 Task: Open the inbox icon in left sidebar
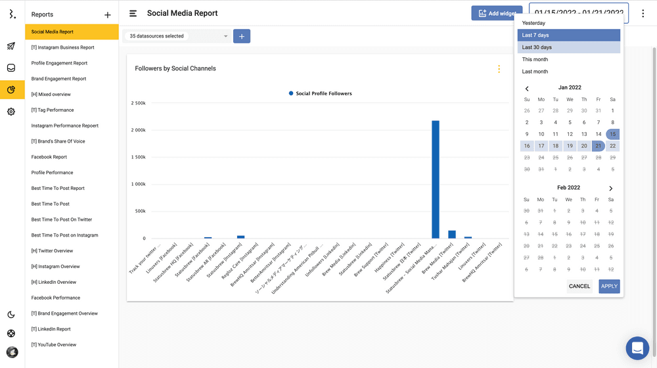coord(11,68)
